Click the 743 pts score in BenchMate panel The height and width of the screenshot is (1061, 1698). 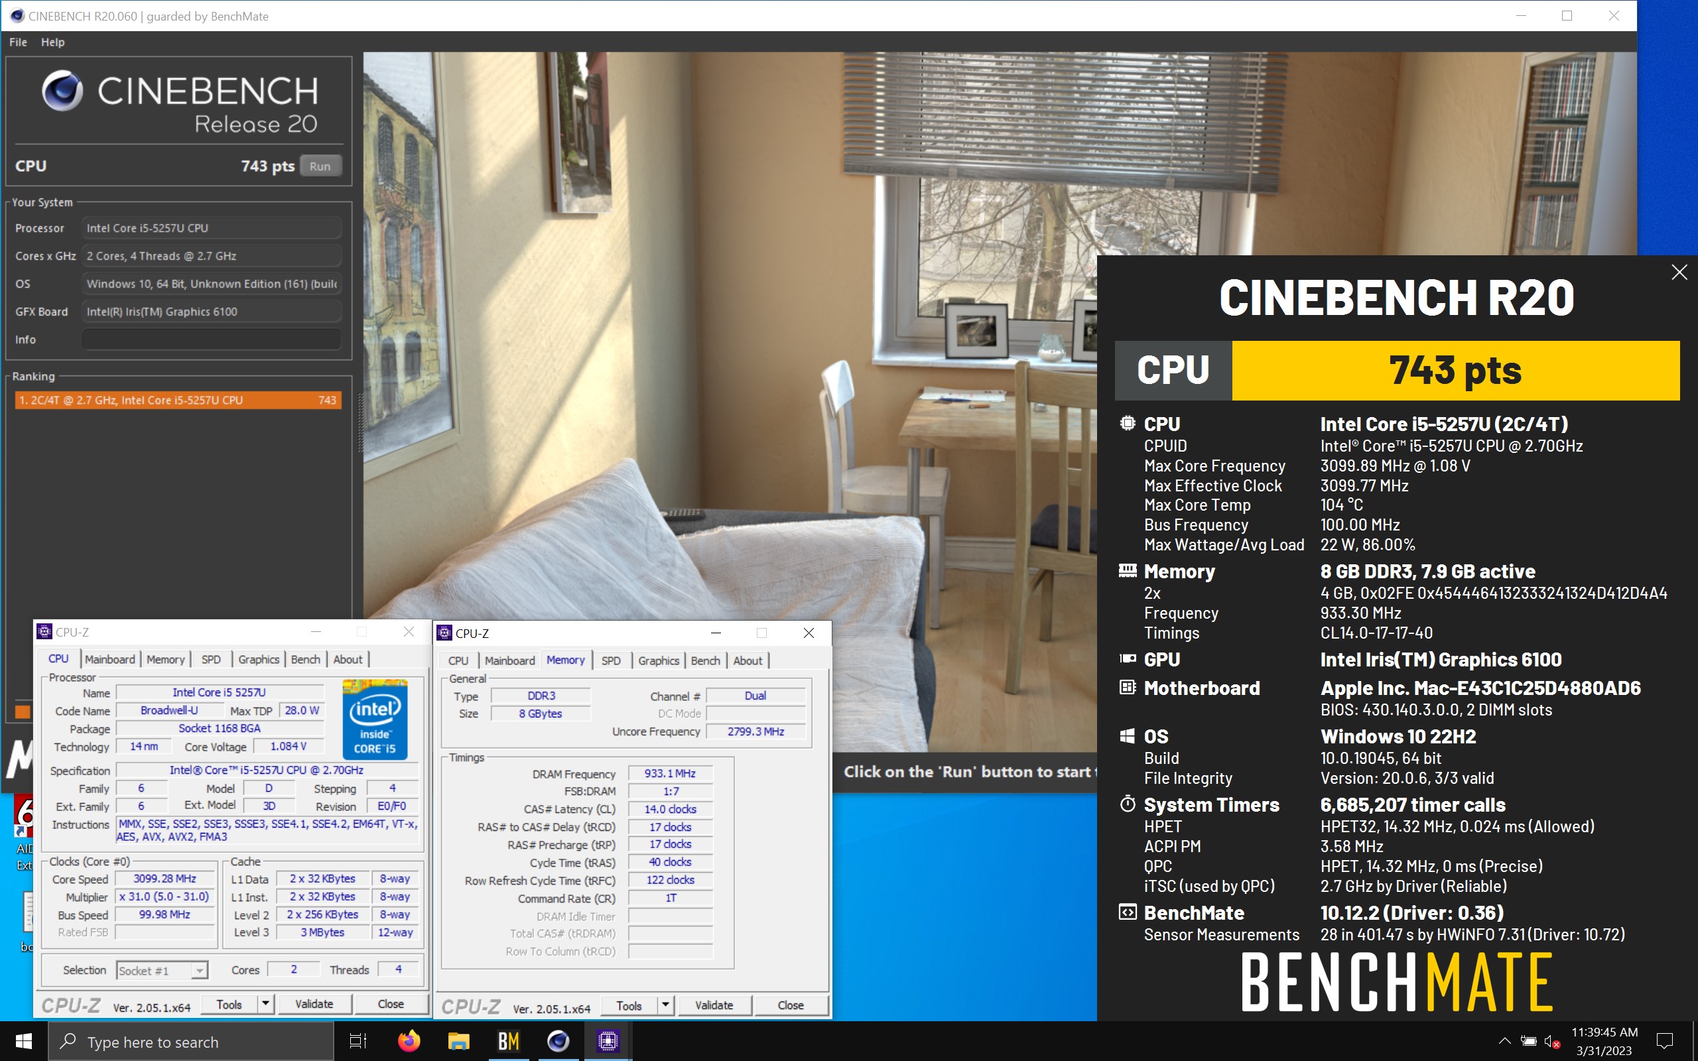1455,371
